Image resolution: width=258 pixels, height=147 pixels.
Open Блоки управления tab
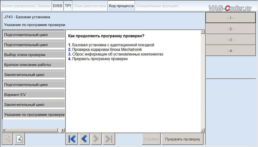point(18,6)
